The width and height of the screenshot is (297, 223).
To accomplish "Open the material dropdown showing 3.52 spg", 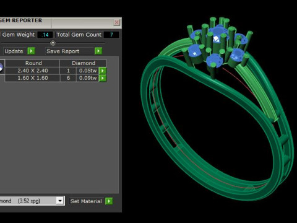I will pyautogui.click(x=60, y=201).
